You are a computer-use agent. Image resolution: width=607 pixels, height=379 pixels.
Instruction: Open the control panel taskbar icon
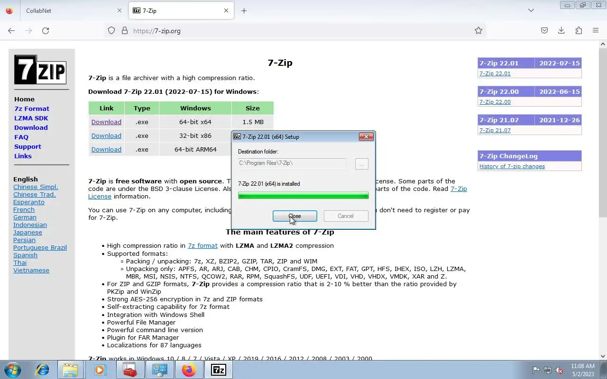tap(159, 370)
